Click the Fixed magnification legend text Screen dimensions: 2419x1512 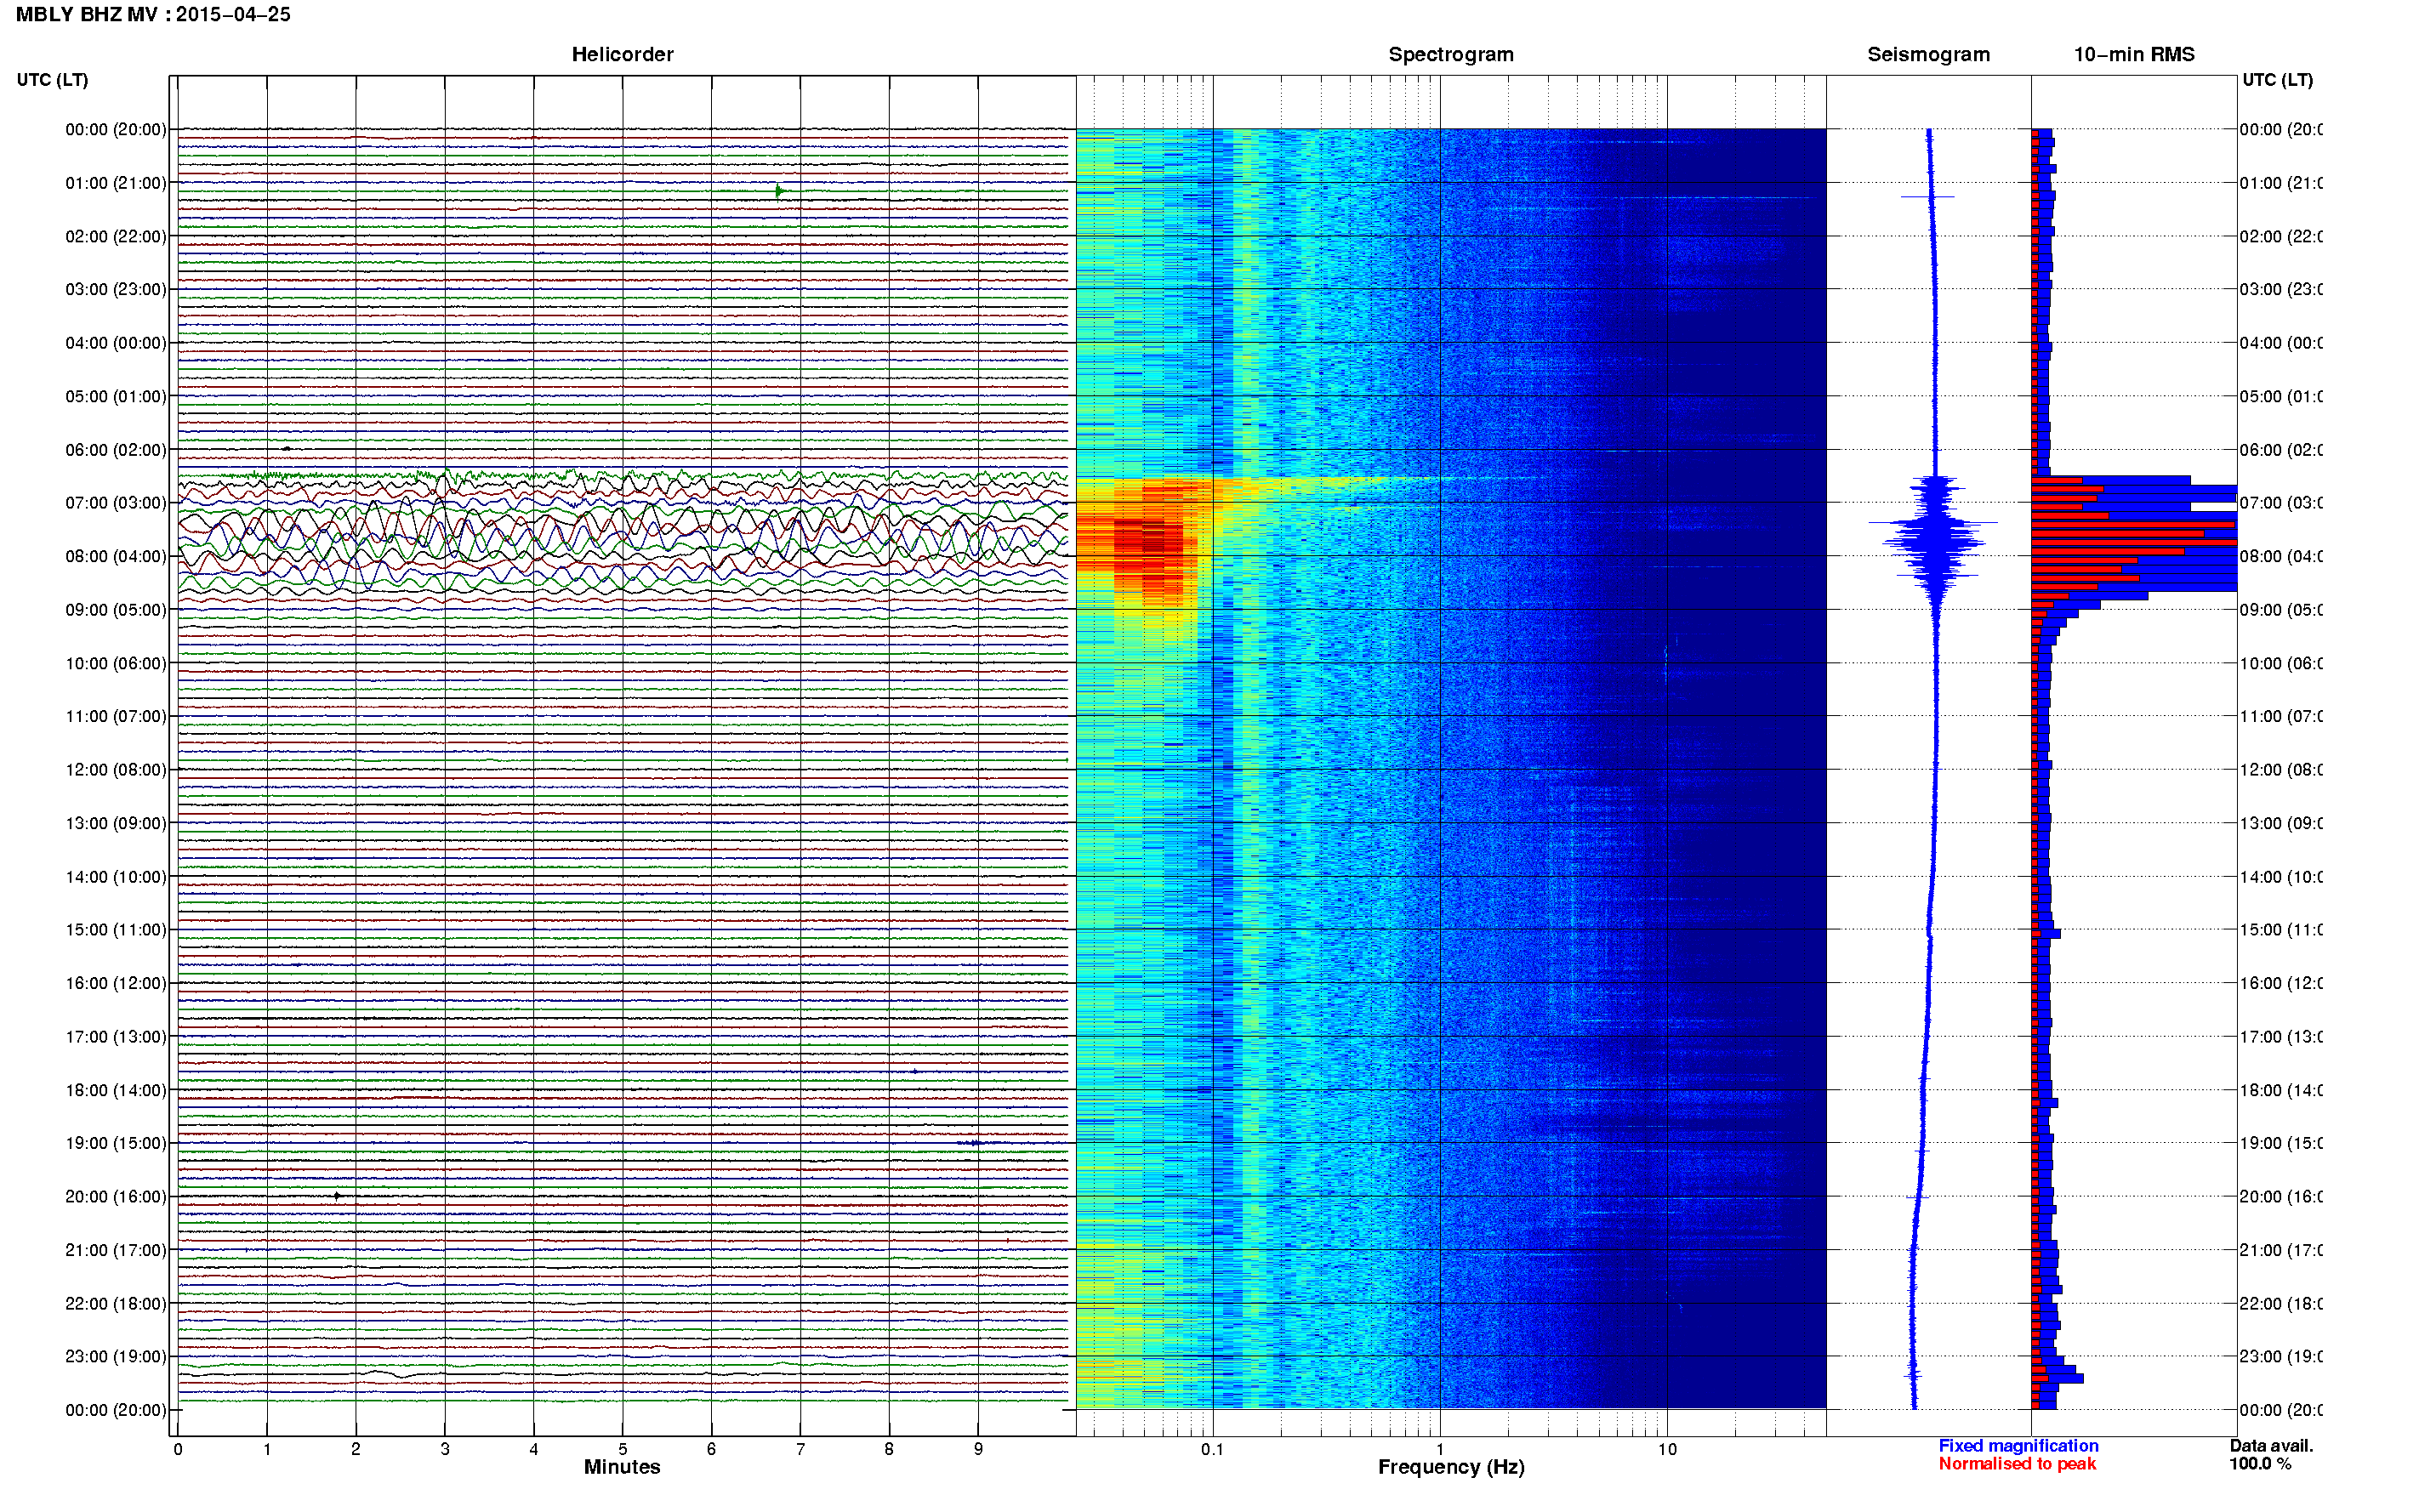pos(2018,1447)
